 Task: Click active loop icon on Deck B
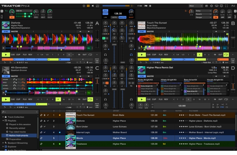coord(226,55)
